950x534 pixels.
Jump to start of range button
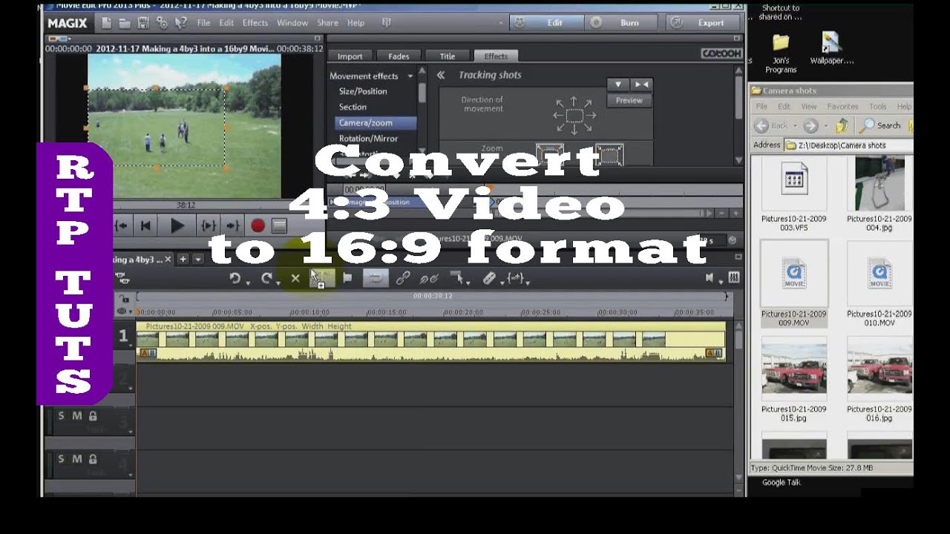(x=122, y=226)
